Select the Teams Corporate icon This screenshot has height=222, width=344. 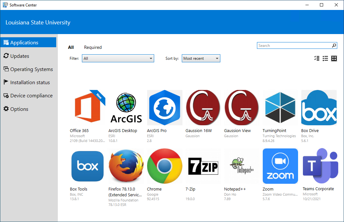pos(319,166)
